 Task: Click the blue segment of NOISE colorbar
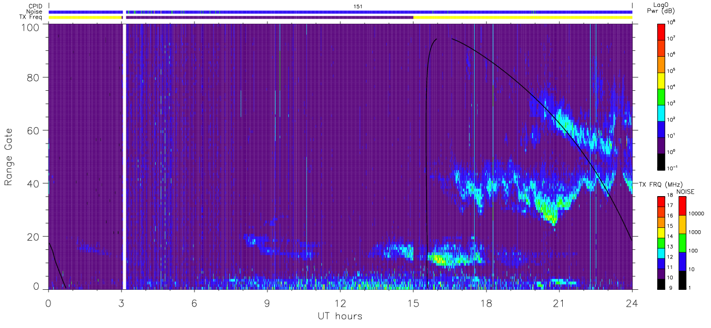pyautogui.click(x=682, y=261)
